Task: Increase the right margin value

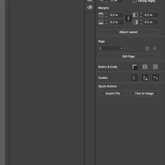Action: pos(141,21)
